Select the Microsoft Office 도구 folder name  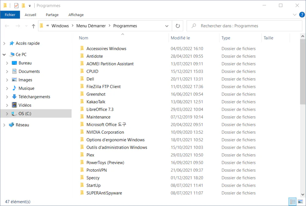tap(106, 124)
